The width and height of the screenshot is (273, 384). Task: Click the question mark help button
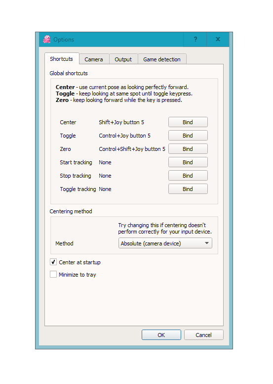(x=195, y=39)
